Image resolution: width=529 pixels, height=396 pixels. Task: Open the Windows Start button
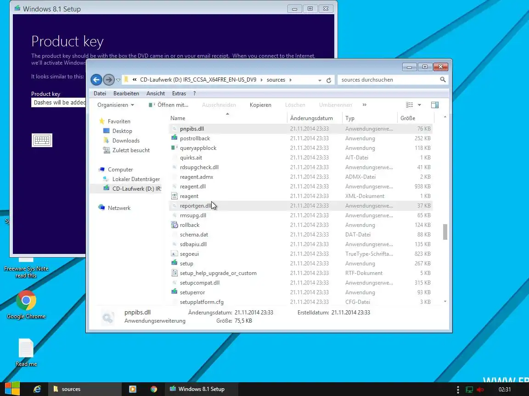pos(12,389)
